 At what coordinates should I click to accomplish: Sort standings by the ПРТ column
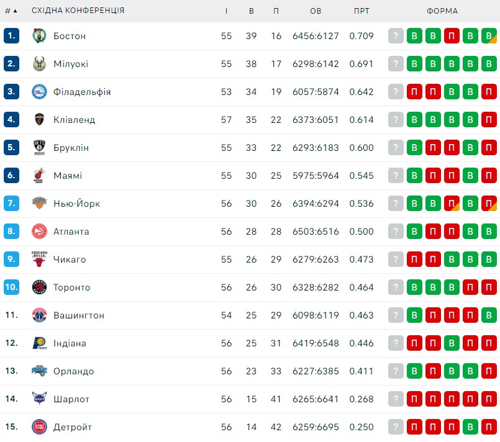point(361,11)
